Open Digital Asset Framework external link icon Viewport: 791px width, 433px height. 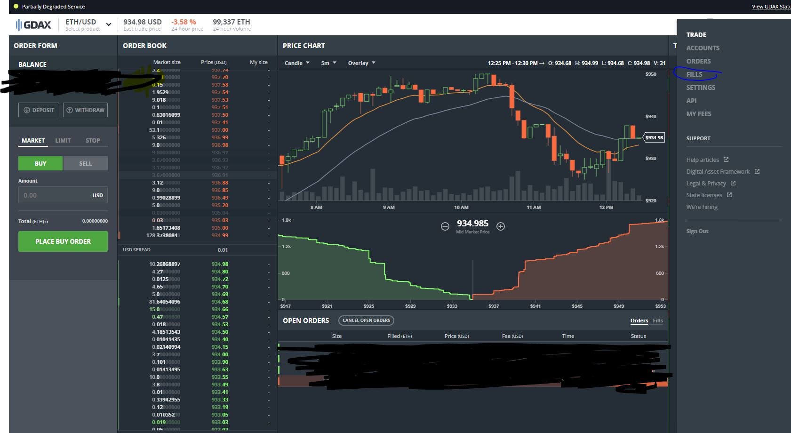(757, 171)
